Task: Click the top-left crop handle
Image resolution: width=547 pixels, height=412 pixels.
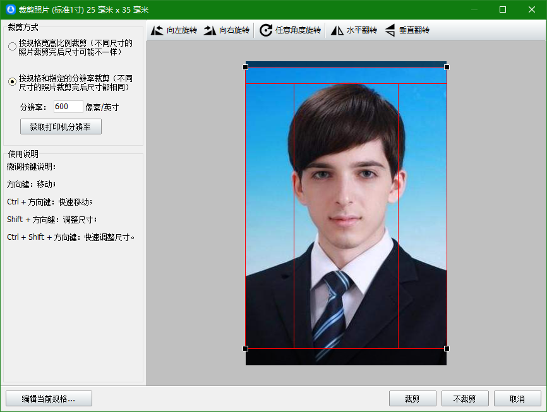Action: 246,66
